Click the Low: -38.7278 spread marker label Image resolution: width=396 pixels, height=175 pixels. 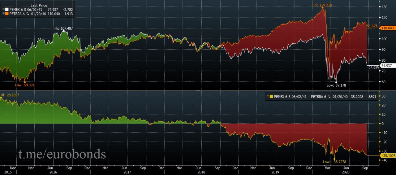[x=335, y=162]
